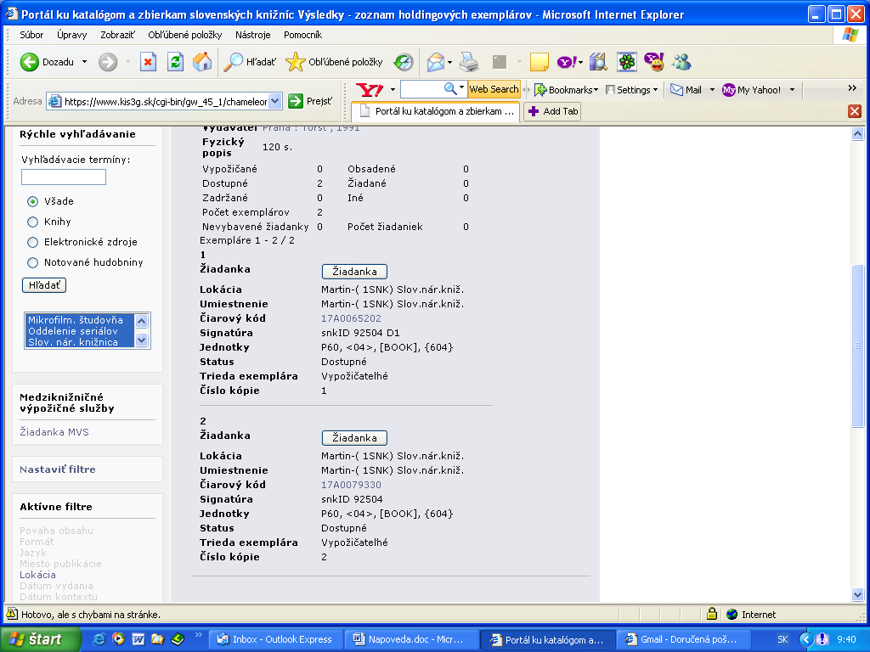Click the Windows Messenger icon
The image size is (870, 652).
click(x=681, y=62)
